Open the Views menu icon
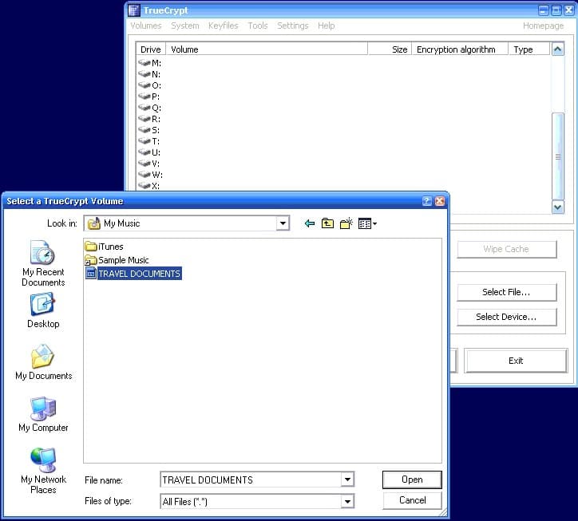578x521 pixels. (x=367, y=223)
